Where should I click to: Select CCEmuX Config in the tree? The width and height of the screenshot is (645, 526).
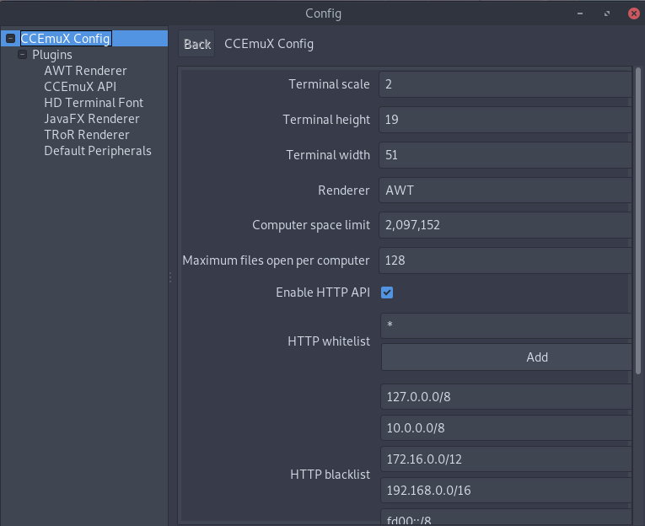(66, 39)
